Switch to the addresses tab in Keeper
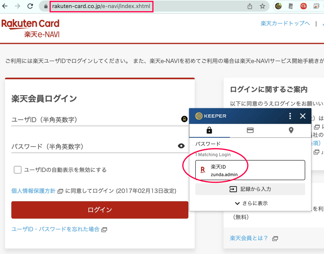324x254 pixels. (x=291, y=130)
